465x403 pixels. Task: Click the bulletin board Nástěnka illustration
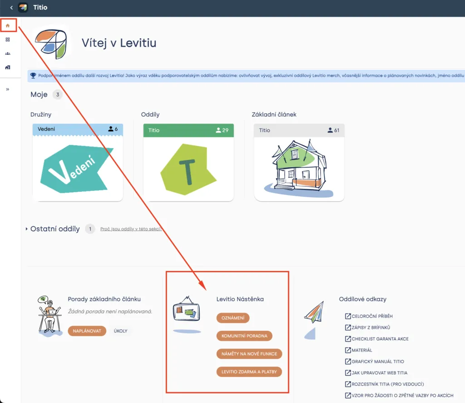[x=187, y=314]
